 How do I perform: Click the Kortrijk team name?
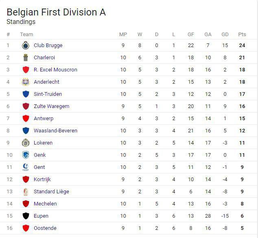42,180
